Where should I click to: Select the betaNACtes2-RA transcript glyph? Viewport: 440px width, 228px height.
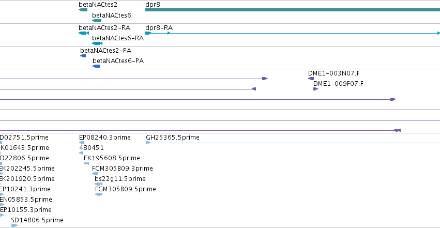[84, 33]
